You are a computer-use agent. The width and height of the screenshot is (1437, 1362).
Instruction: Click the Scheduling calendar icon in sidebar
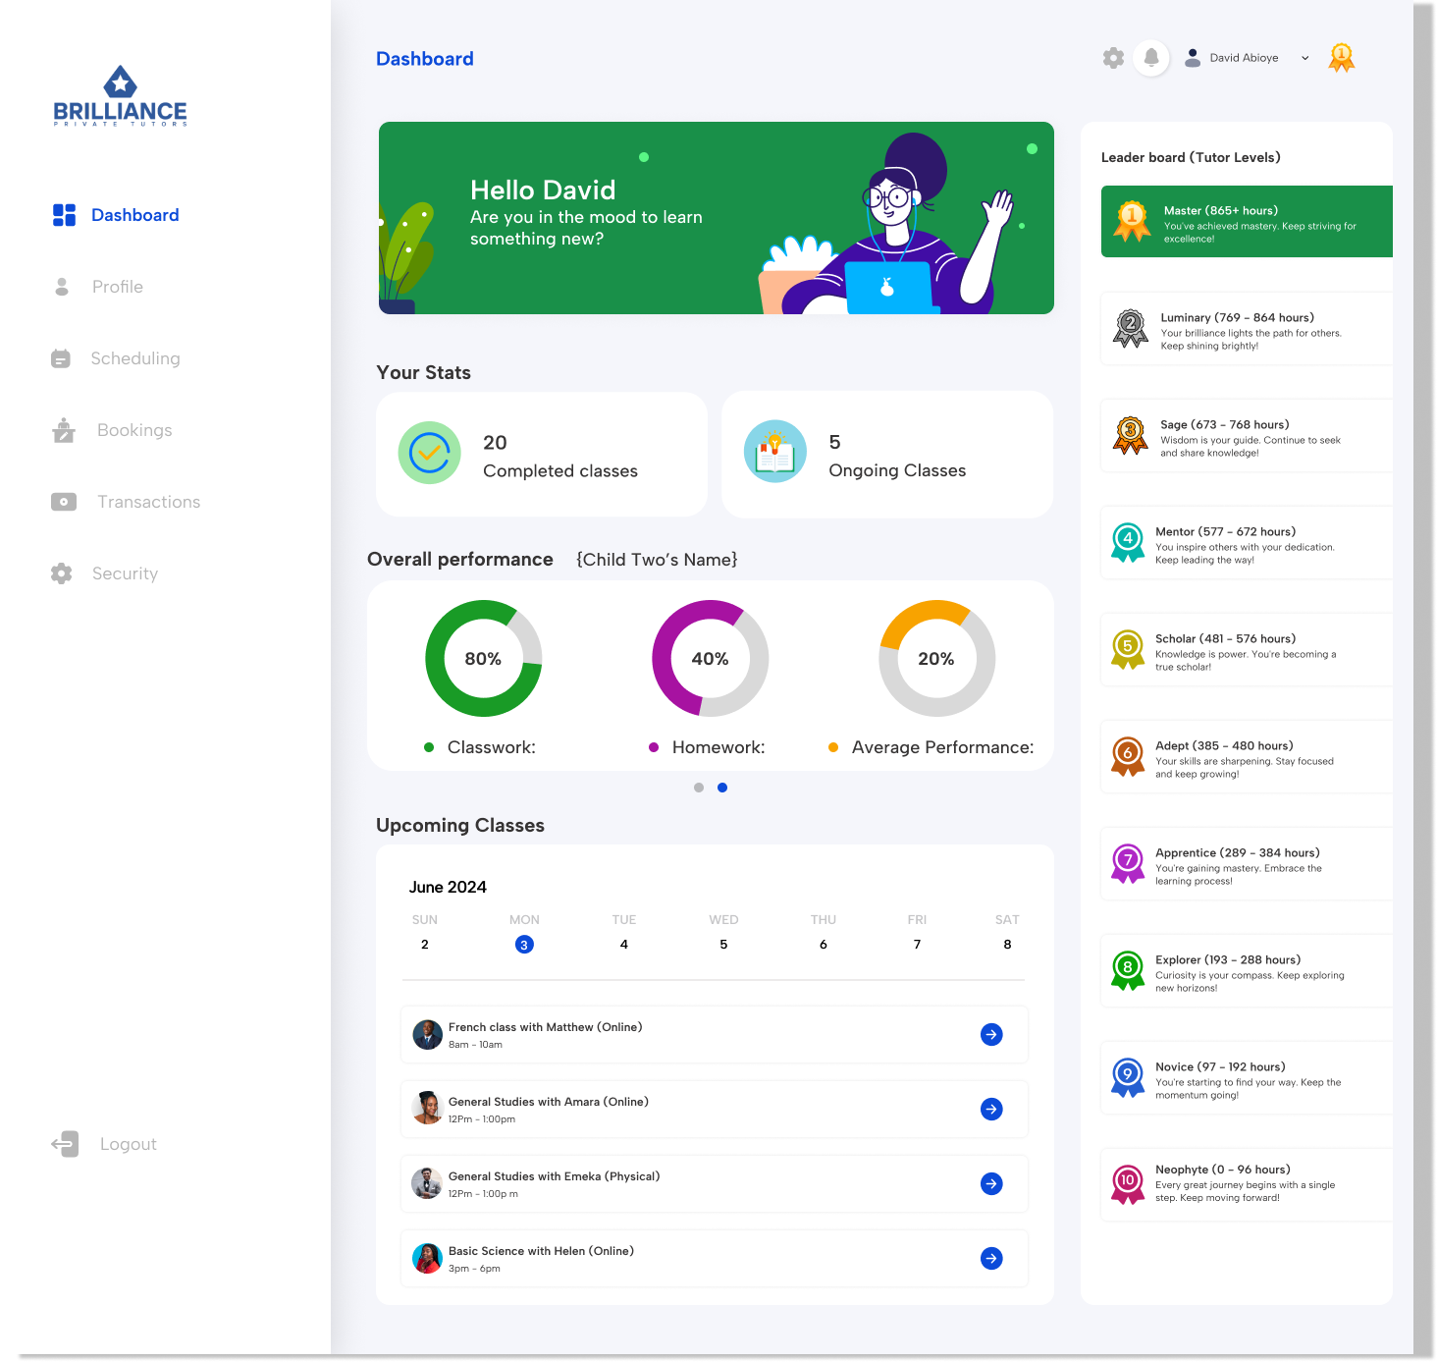(61, 358)
